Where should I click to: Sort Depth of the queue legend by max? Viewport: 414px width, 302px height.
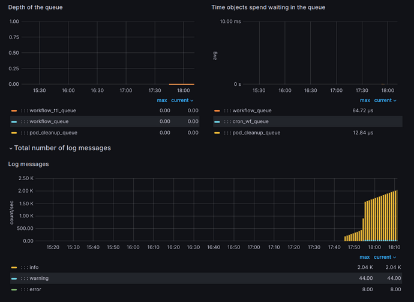[162, 100]
